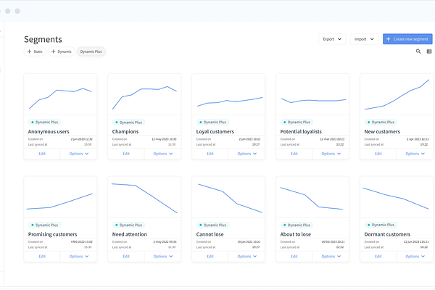The width and height of the screenshot is (435, 290).
Task: Select the Anonymous users title
Action: click(49, 131)
